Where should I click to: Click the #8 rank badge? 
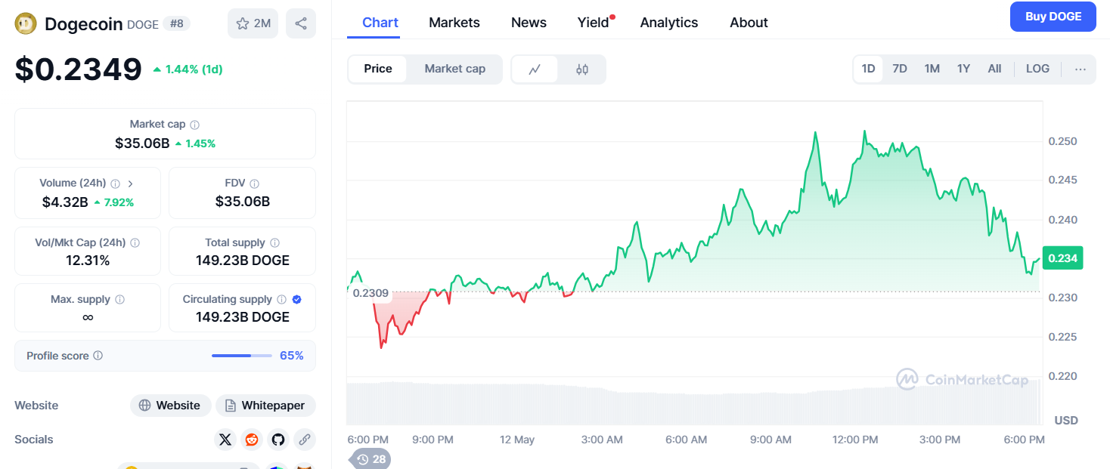pyautogui.click(x=177, y=23)
